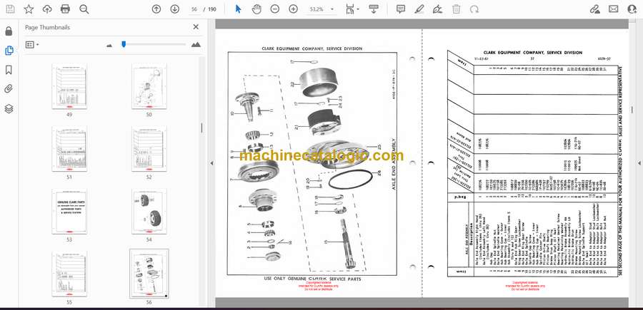643x310 pixels.
Task: Show the Page Thumbnails pane icon
Action: (x=9, y=51)
